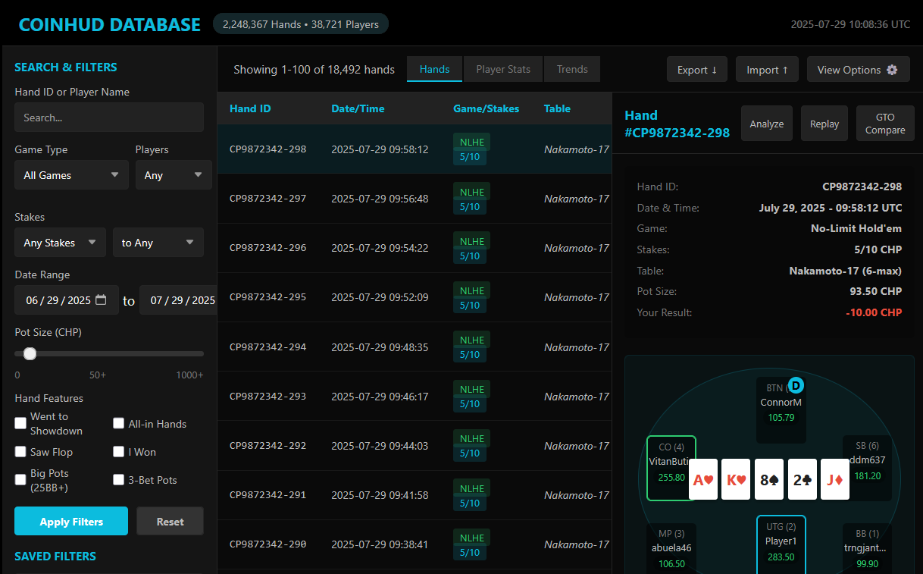Click the -10.00 CHP result value
The width and height of the screenshot is (923, 574).
[875, 312]
